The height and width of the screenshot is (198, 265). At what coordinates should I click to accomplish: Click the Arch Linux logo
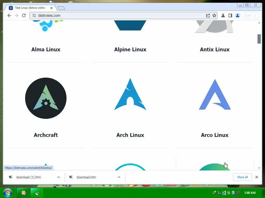[130, 94]
